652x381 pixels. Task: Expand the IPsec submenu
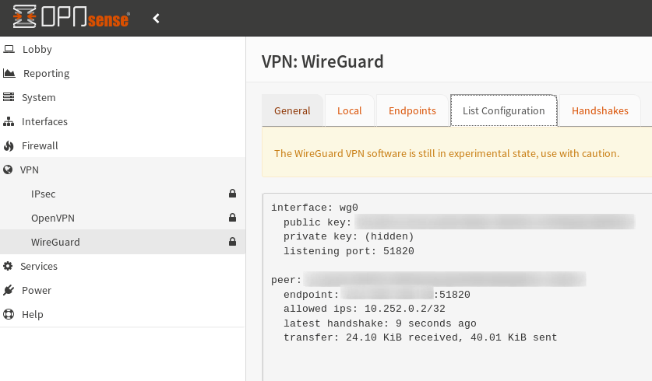click(x=43, y=194)
